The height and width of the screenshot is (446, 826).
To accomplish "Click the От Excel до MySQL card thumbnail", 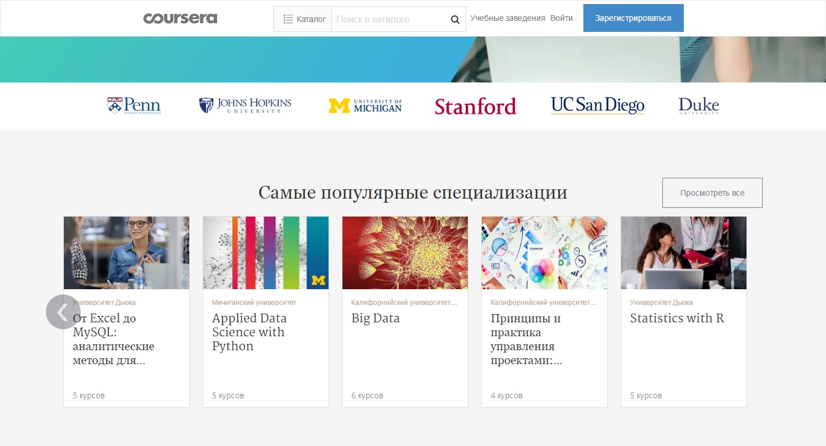I will coord(126,253).
